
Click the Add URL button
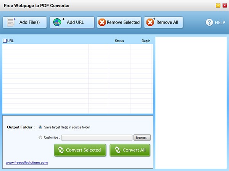click(x=72, y=22)
